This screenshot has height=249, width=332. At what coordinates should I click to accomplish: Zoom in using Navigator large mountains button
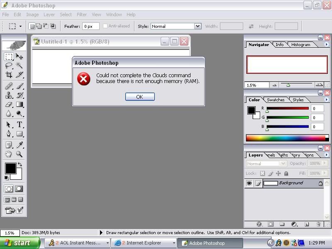(x=319, y=85)
